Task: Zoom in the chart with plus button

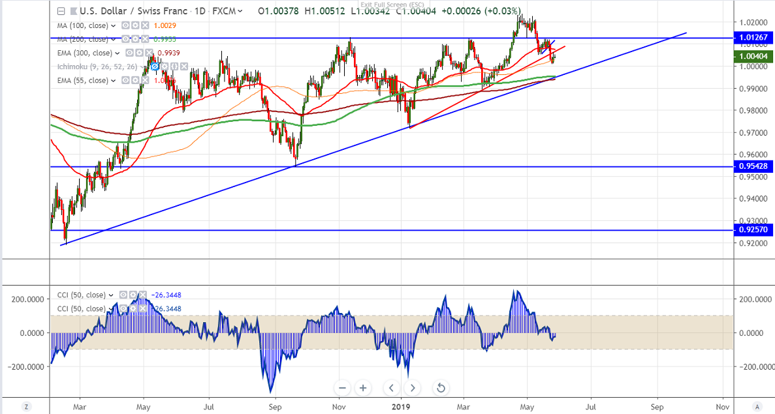Action: tap(363, 388)
